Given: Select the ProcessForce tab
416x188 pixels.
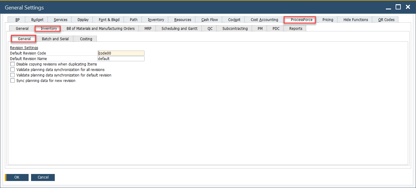Looking at the screenshot, I should (301, 20).
